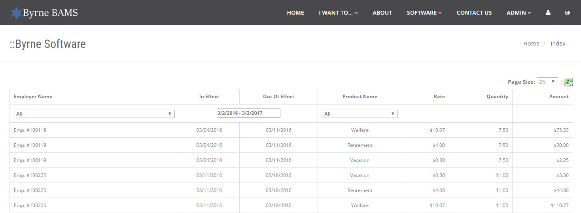Open the ABOUT page

click(382, 13)
